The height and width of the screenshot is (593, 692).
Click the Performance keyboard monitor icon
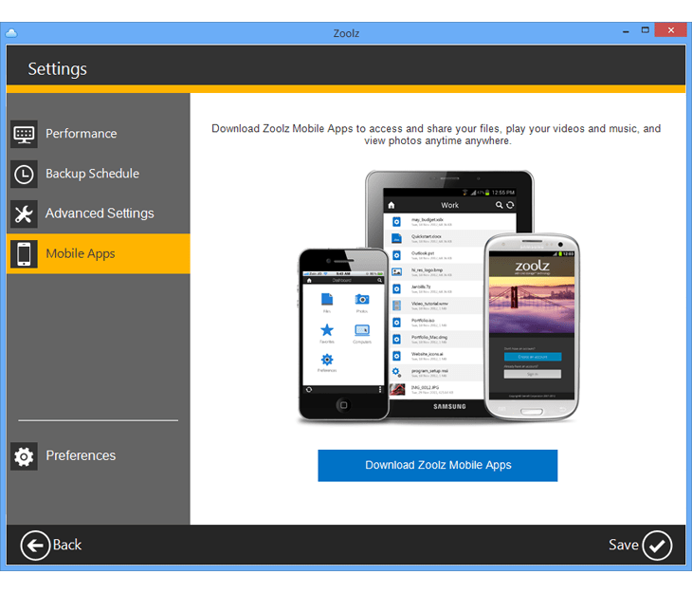(24, 134)
